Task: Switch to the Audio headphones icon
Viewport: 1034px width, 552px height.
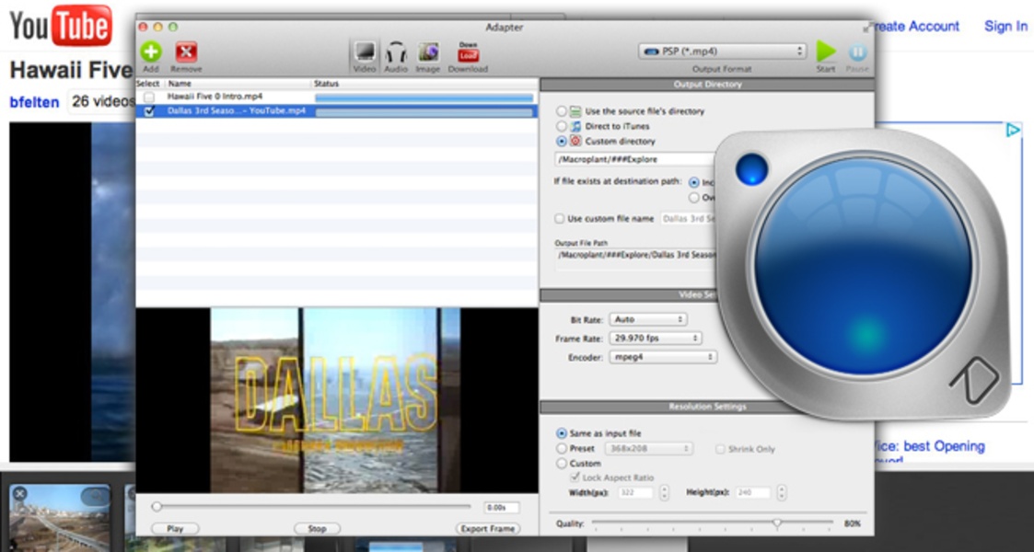Action: [x=396, y=52]
